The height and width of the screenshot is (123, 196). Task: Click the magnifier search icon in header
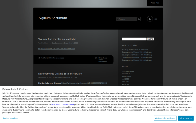[x=139, y=19]
